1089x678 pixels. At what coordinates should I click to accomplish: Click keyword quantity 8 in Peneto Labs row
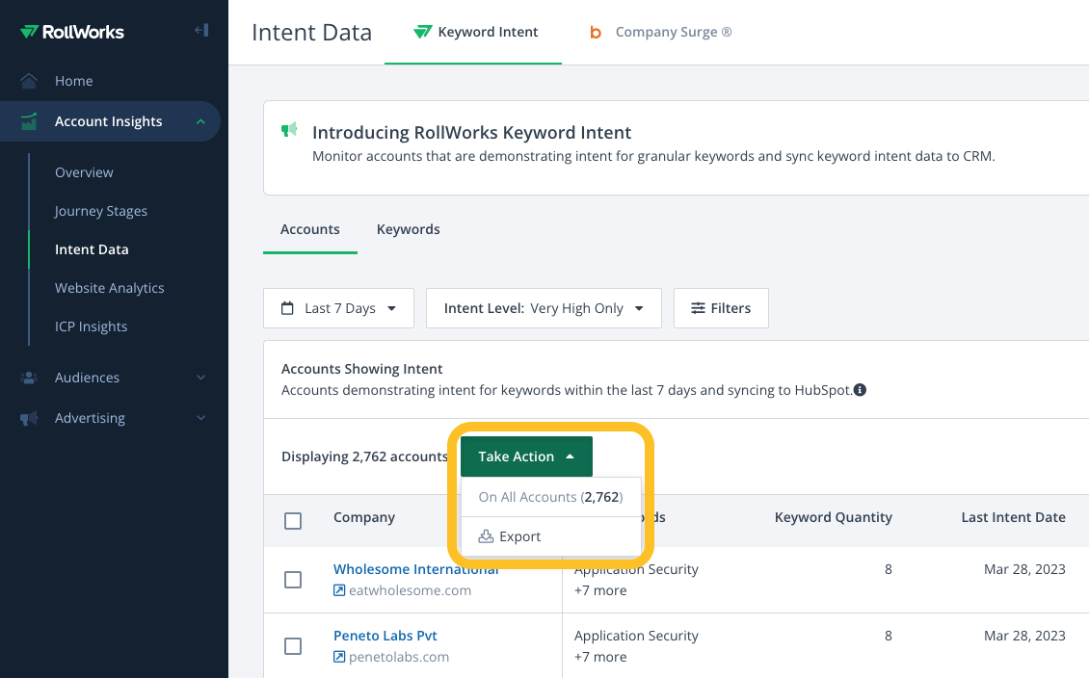(889, 636)
